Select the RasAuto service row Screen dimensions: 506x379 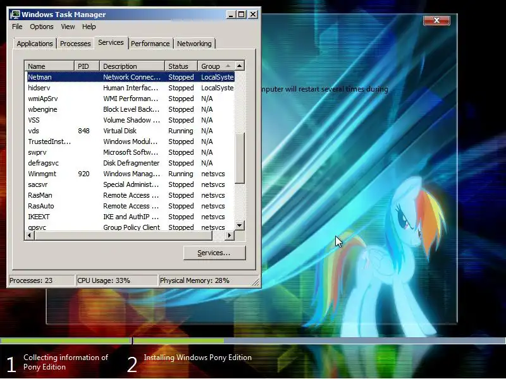click(130, 206)
